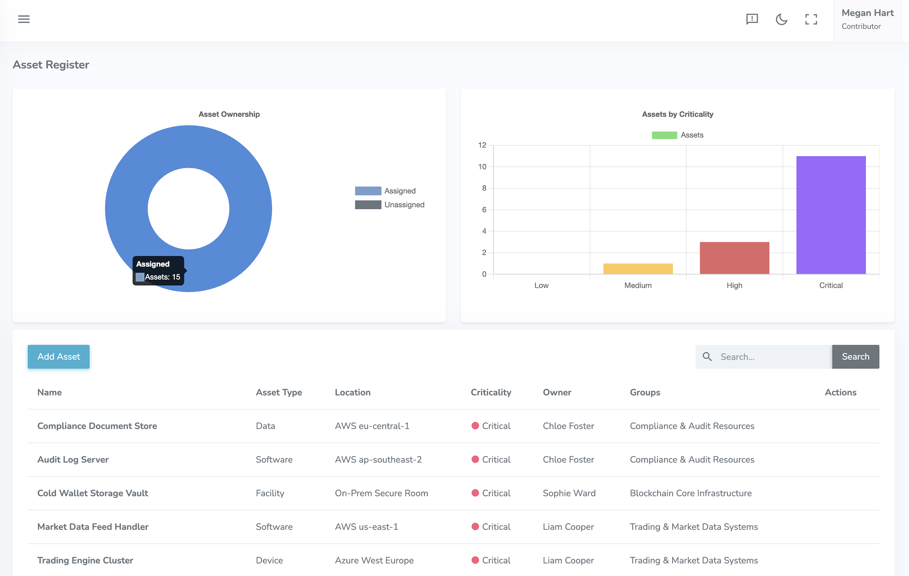
Task: Open Megan Hart user profile menu
Action: coord(867,19)
